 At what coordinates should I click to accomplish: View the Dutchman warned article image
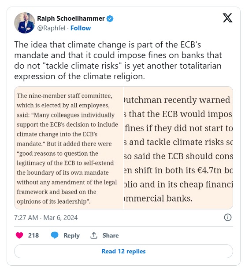[x=178, y=148]
